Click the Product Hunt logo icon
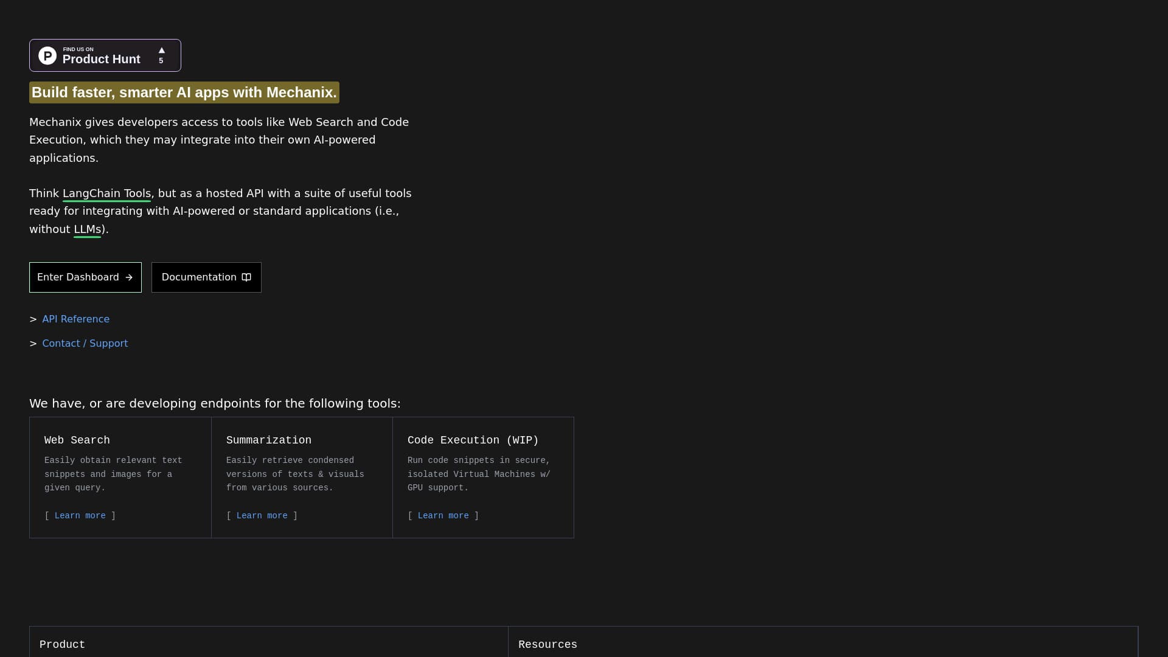 (47, 55)
